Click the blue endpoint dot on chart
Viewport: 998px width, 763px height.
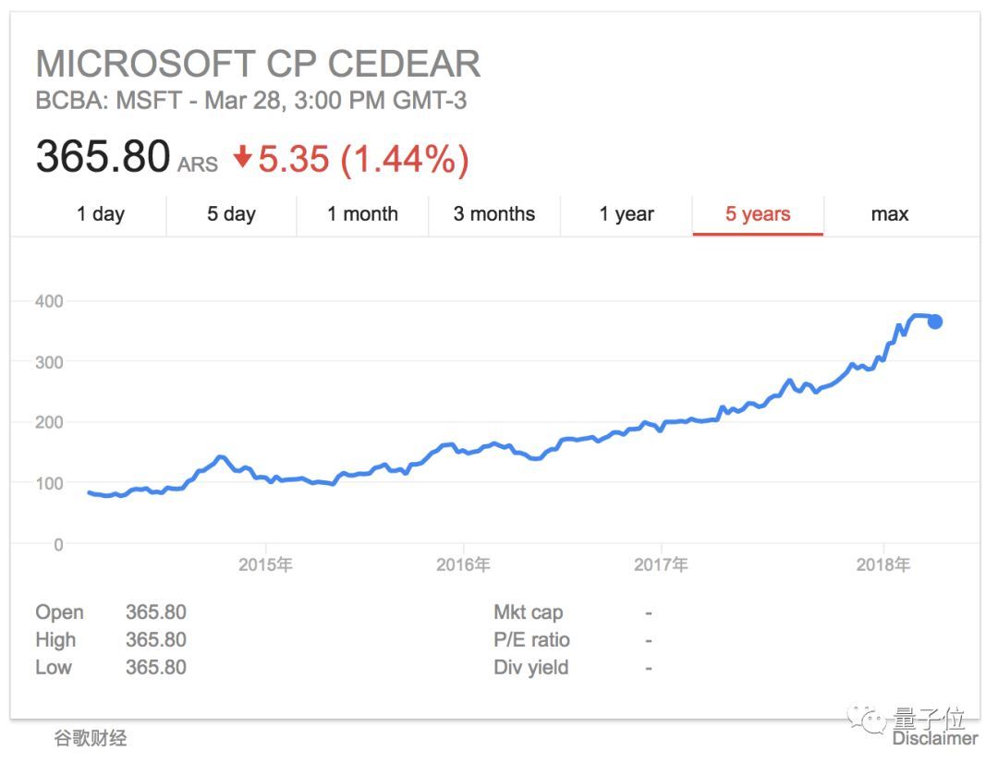pyautogui.click(x=935, y=321)
